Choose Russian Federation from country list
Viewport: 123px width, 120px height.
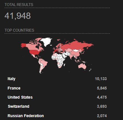[x=26, y=116]
